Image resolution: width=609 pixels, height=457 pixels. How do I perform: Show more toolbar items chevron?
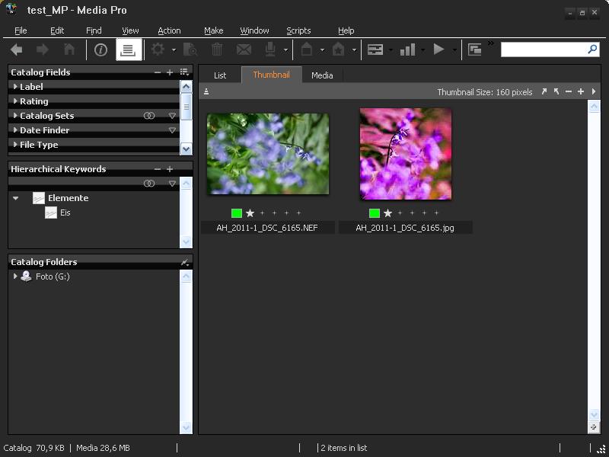pos(491,43)
